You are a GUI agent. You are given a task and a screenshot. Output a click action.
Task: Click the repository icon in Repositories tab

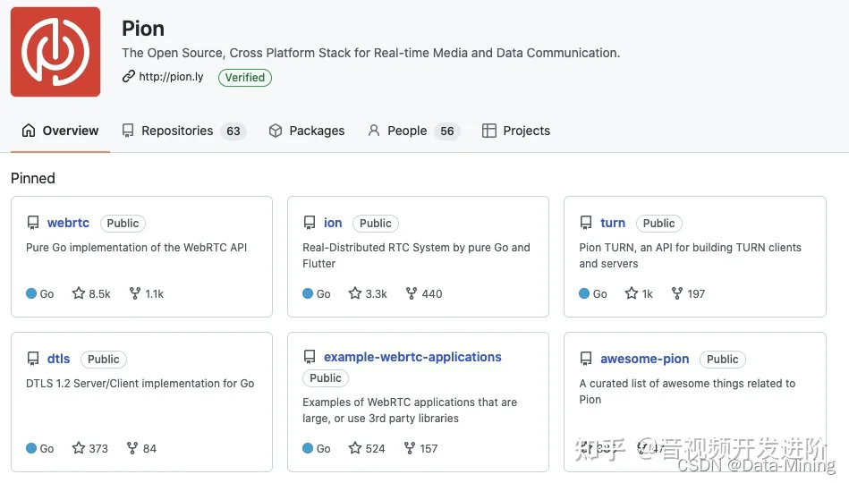128,131
